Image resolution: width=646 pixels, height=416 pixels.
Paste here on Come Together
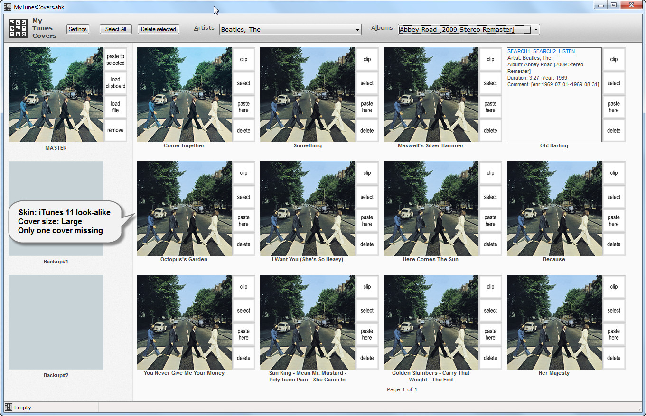point(243,107)
